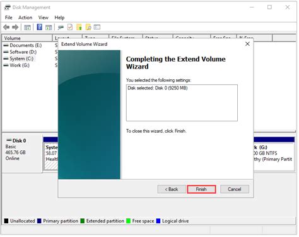This screenshot has height=237, width=299.
Task: Click the list view settings toolbar icon
Action: point(97,27)
